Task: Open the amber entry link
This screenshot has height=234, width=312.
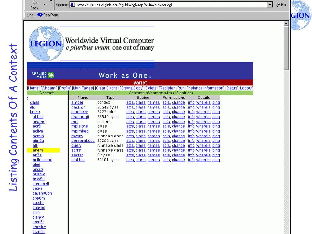Action: pyautogui.click(x=77, y=102)
